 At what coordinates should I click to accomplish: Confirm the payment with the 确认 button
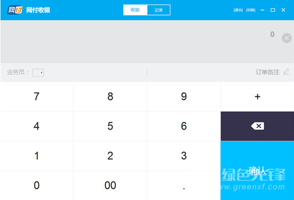tap(257, 171)
